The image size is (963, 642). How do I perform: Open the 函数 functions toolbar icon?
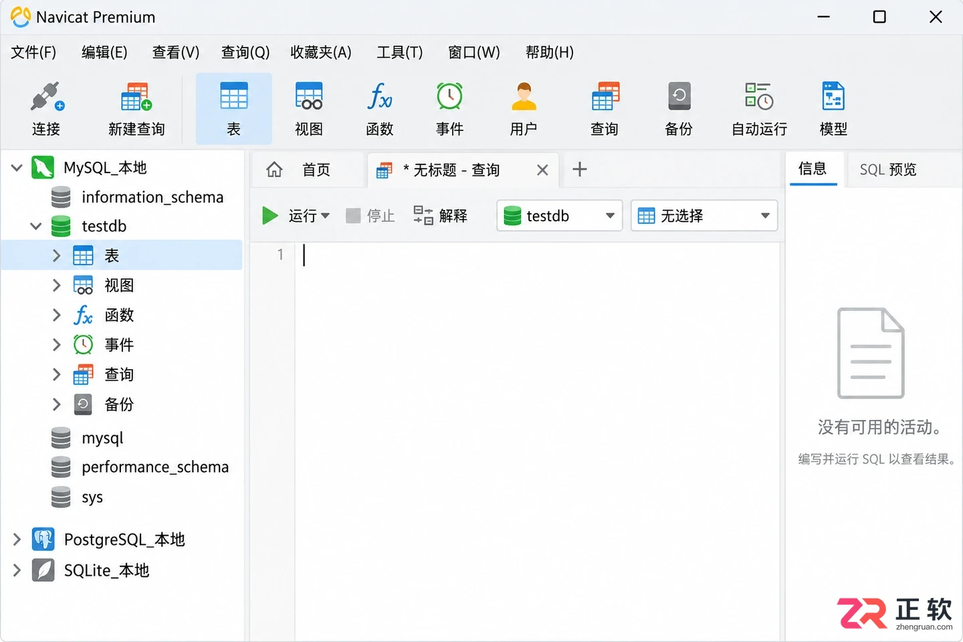point(379,97)
